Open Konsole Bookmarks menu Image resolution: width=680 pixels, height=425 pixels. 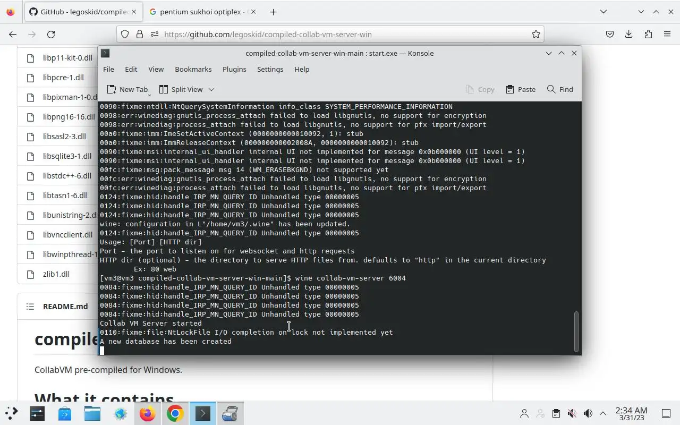(x=193, y=69)
